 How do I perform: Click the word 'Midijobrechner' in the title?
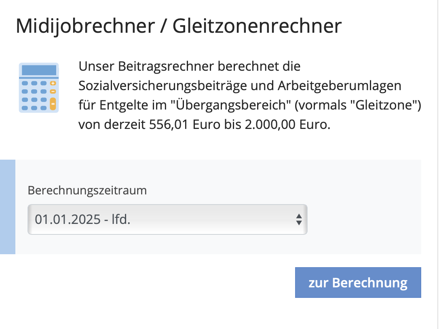85,27
